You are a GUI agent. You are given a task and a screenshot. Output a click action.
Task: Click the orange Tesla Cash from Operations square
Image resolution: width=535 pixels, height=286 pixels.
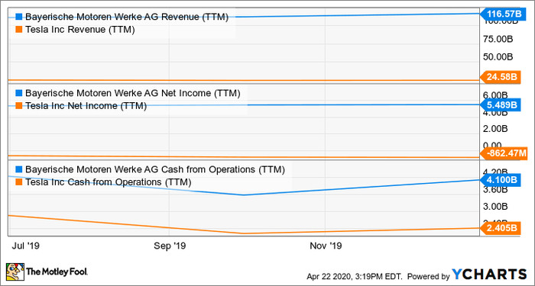click(x=19, y=182)
